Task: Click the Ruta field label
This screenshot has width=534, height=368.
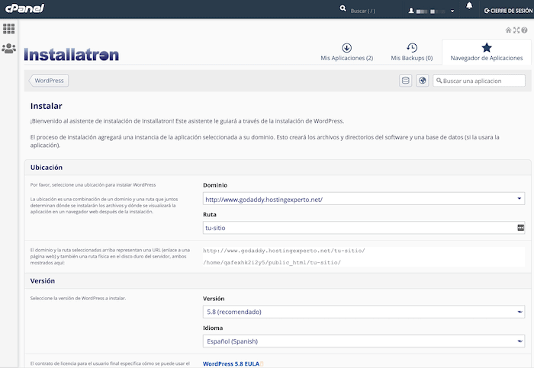Action: tap(210, 214)
